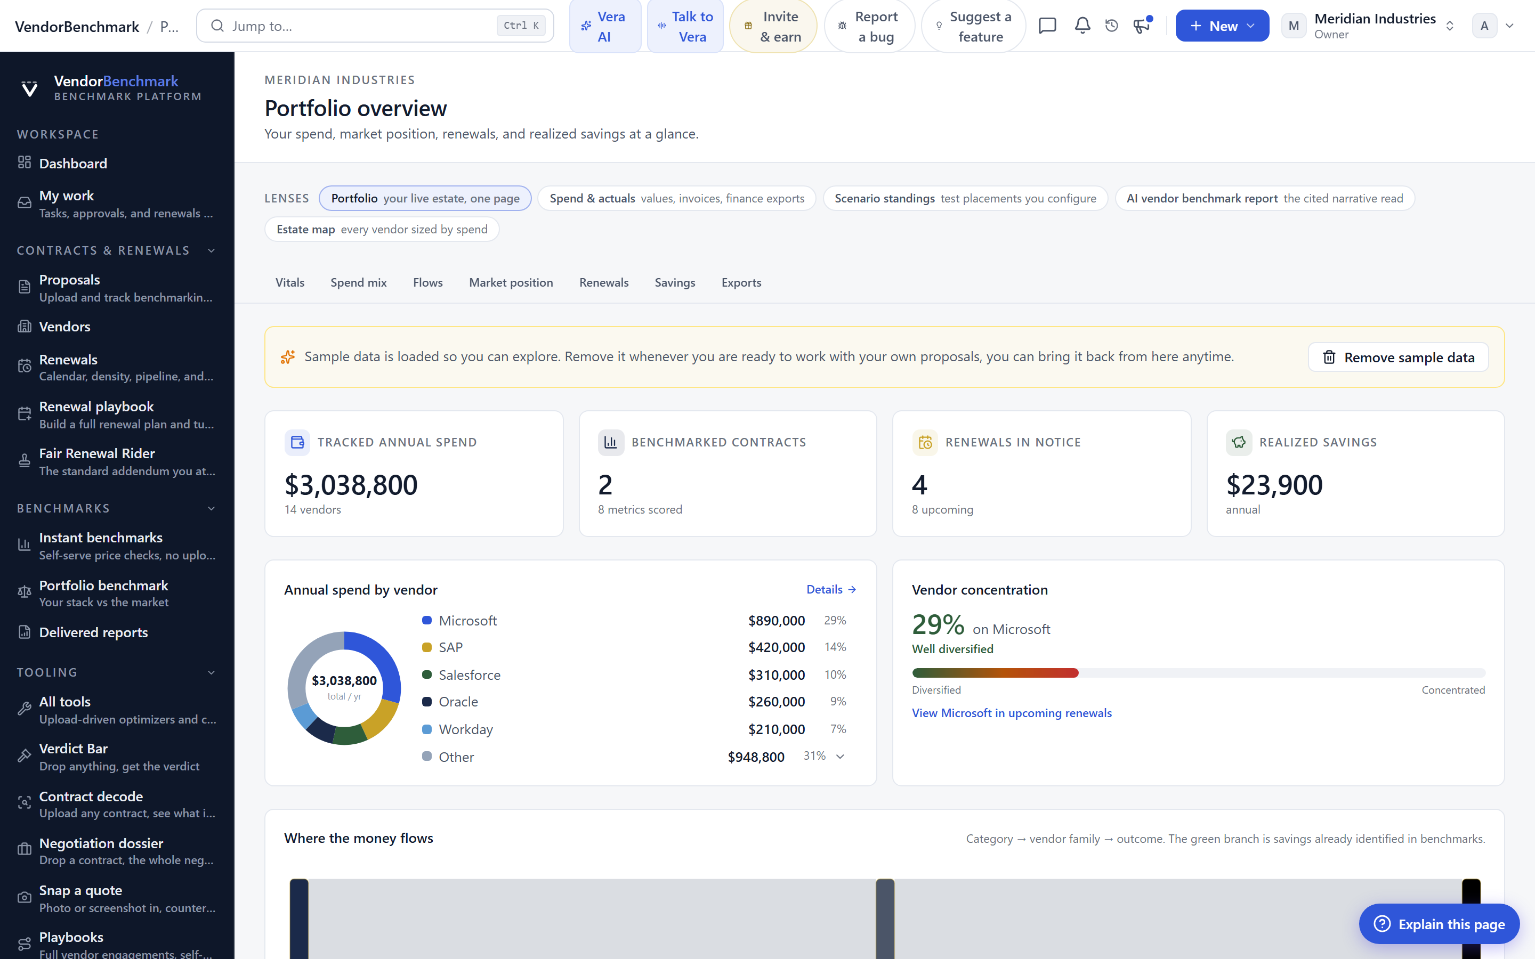The height and width of the screenshot is (959, 1535).
Task: Click the Fair Renewal Rider stamp icon
Action: (x=24, y=461)
